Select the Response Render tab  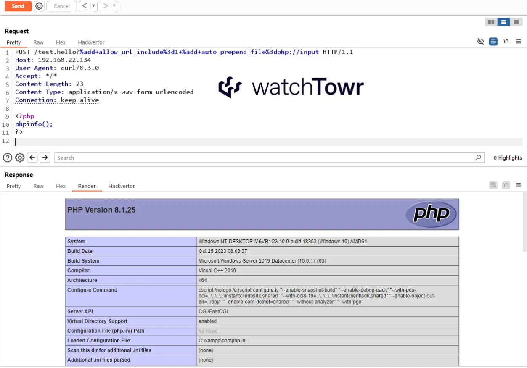87,186
